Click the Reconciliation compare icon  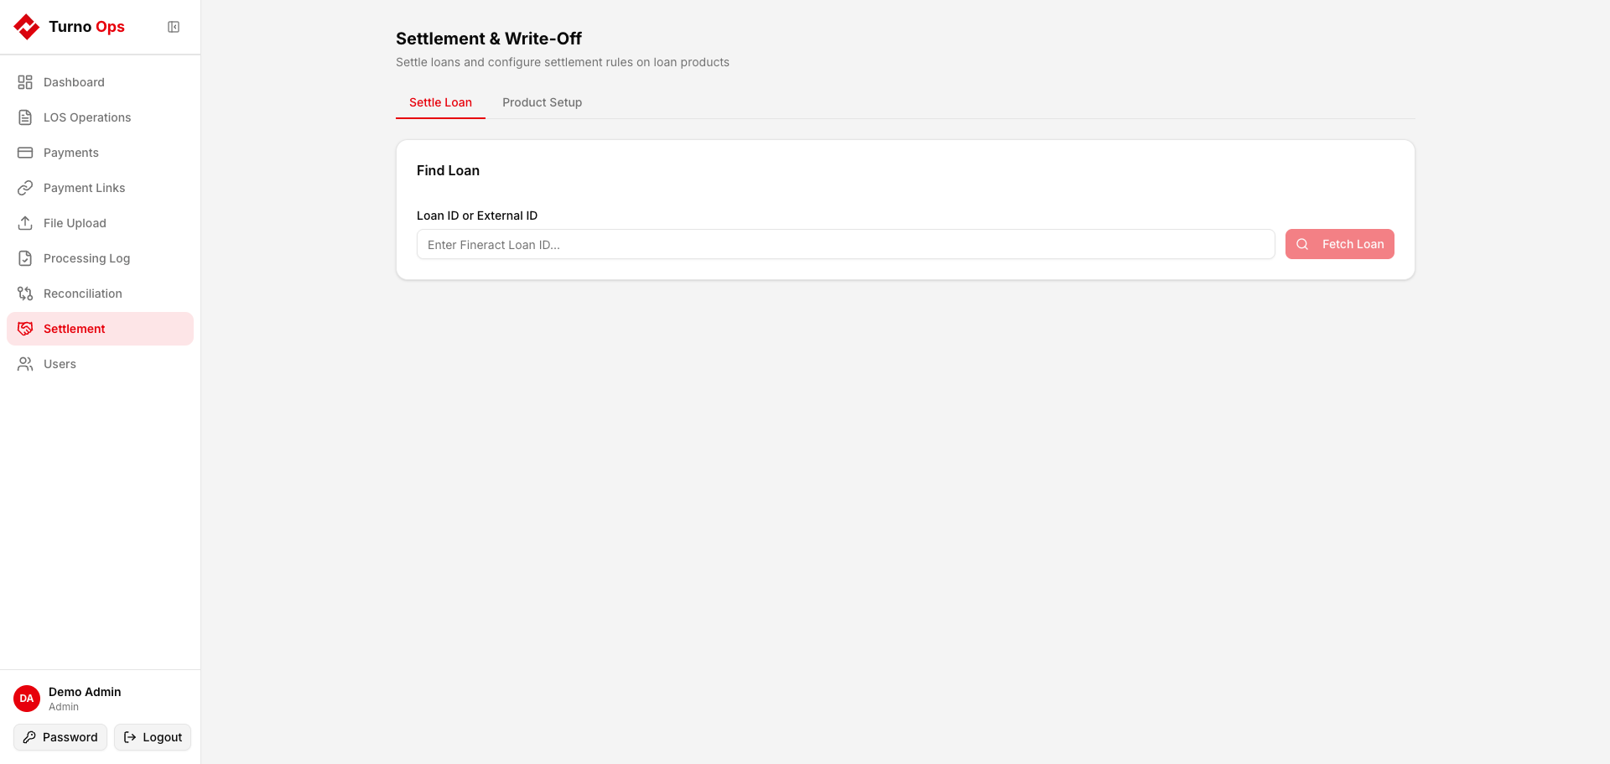[x=25, y=294]
